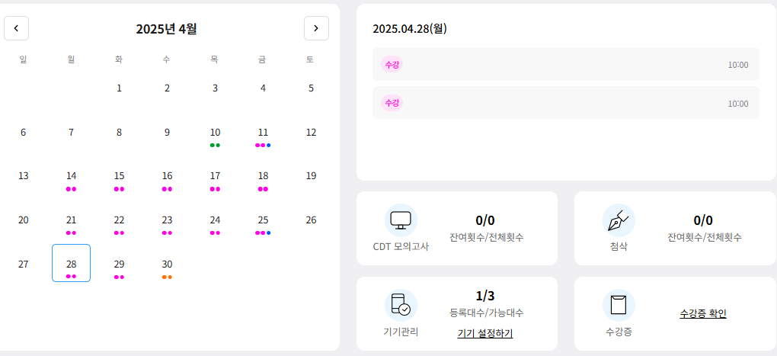Go to next month with right arrow
This screenshot has width=777, height=356.
(x=316, y=28)
